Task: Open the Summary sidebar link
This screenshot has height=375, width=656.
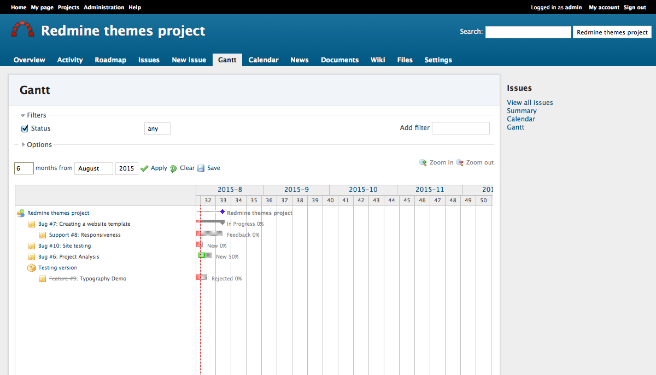Action: pos(522,111)
